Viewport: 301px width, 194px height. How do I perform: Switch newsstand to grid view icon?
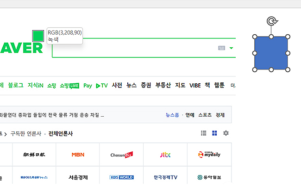(214, 133)
